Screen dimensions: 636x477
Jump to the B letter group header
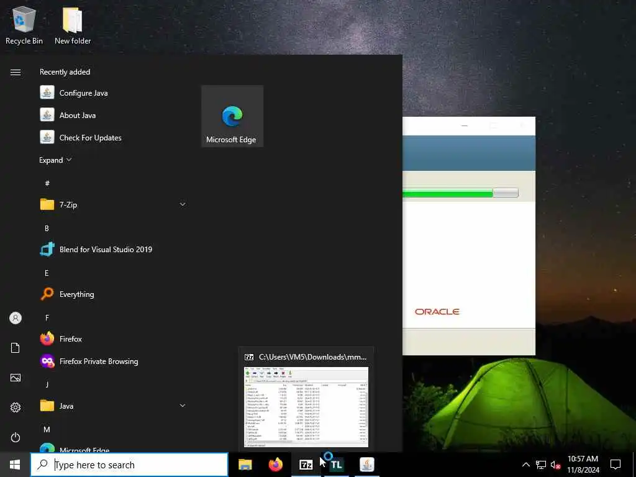click(x=47, y=229)
